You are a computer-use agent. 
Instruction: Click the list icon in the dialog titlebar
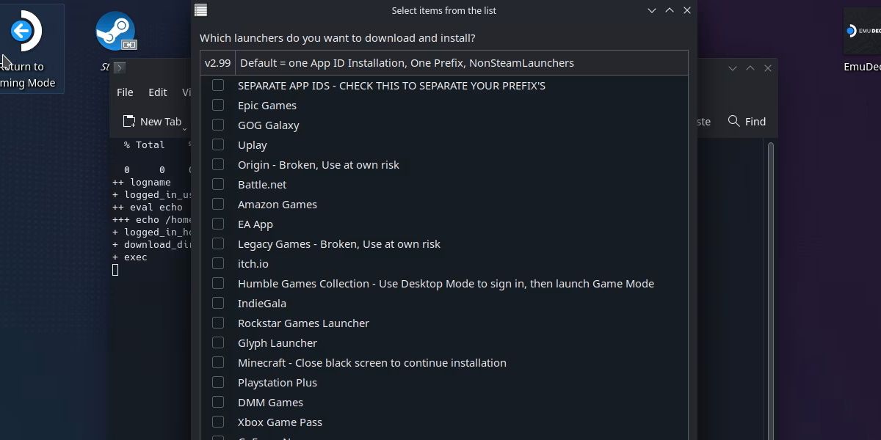point(200,10)
